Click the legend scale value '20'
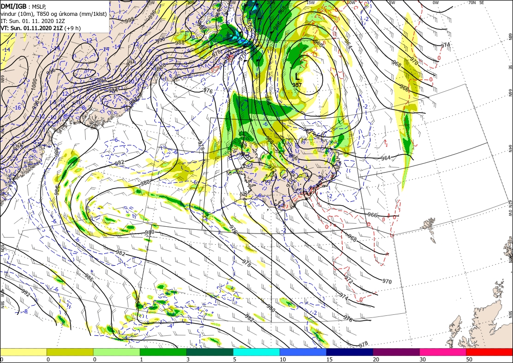The width and height of the screenshot is (513, 363). 376,359
